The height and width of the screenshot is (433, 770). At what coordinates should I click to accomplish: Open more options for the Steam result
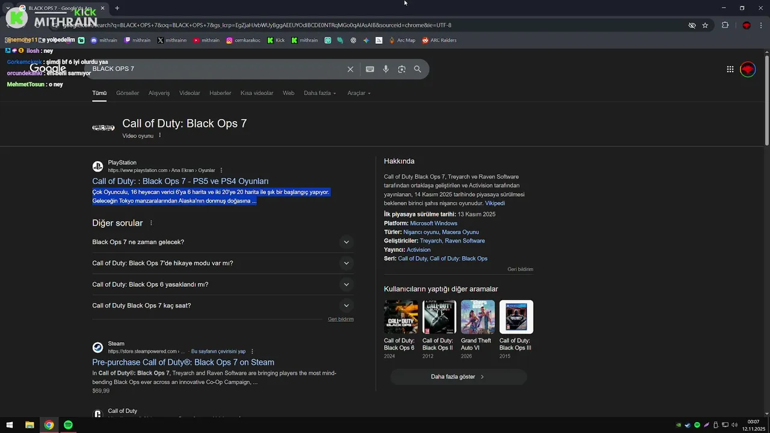click(x=252, y=351)
